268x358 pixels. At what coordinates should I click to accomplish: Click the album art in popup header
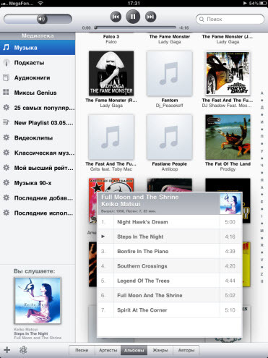230,203
